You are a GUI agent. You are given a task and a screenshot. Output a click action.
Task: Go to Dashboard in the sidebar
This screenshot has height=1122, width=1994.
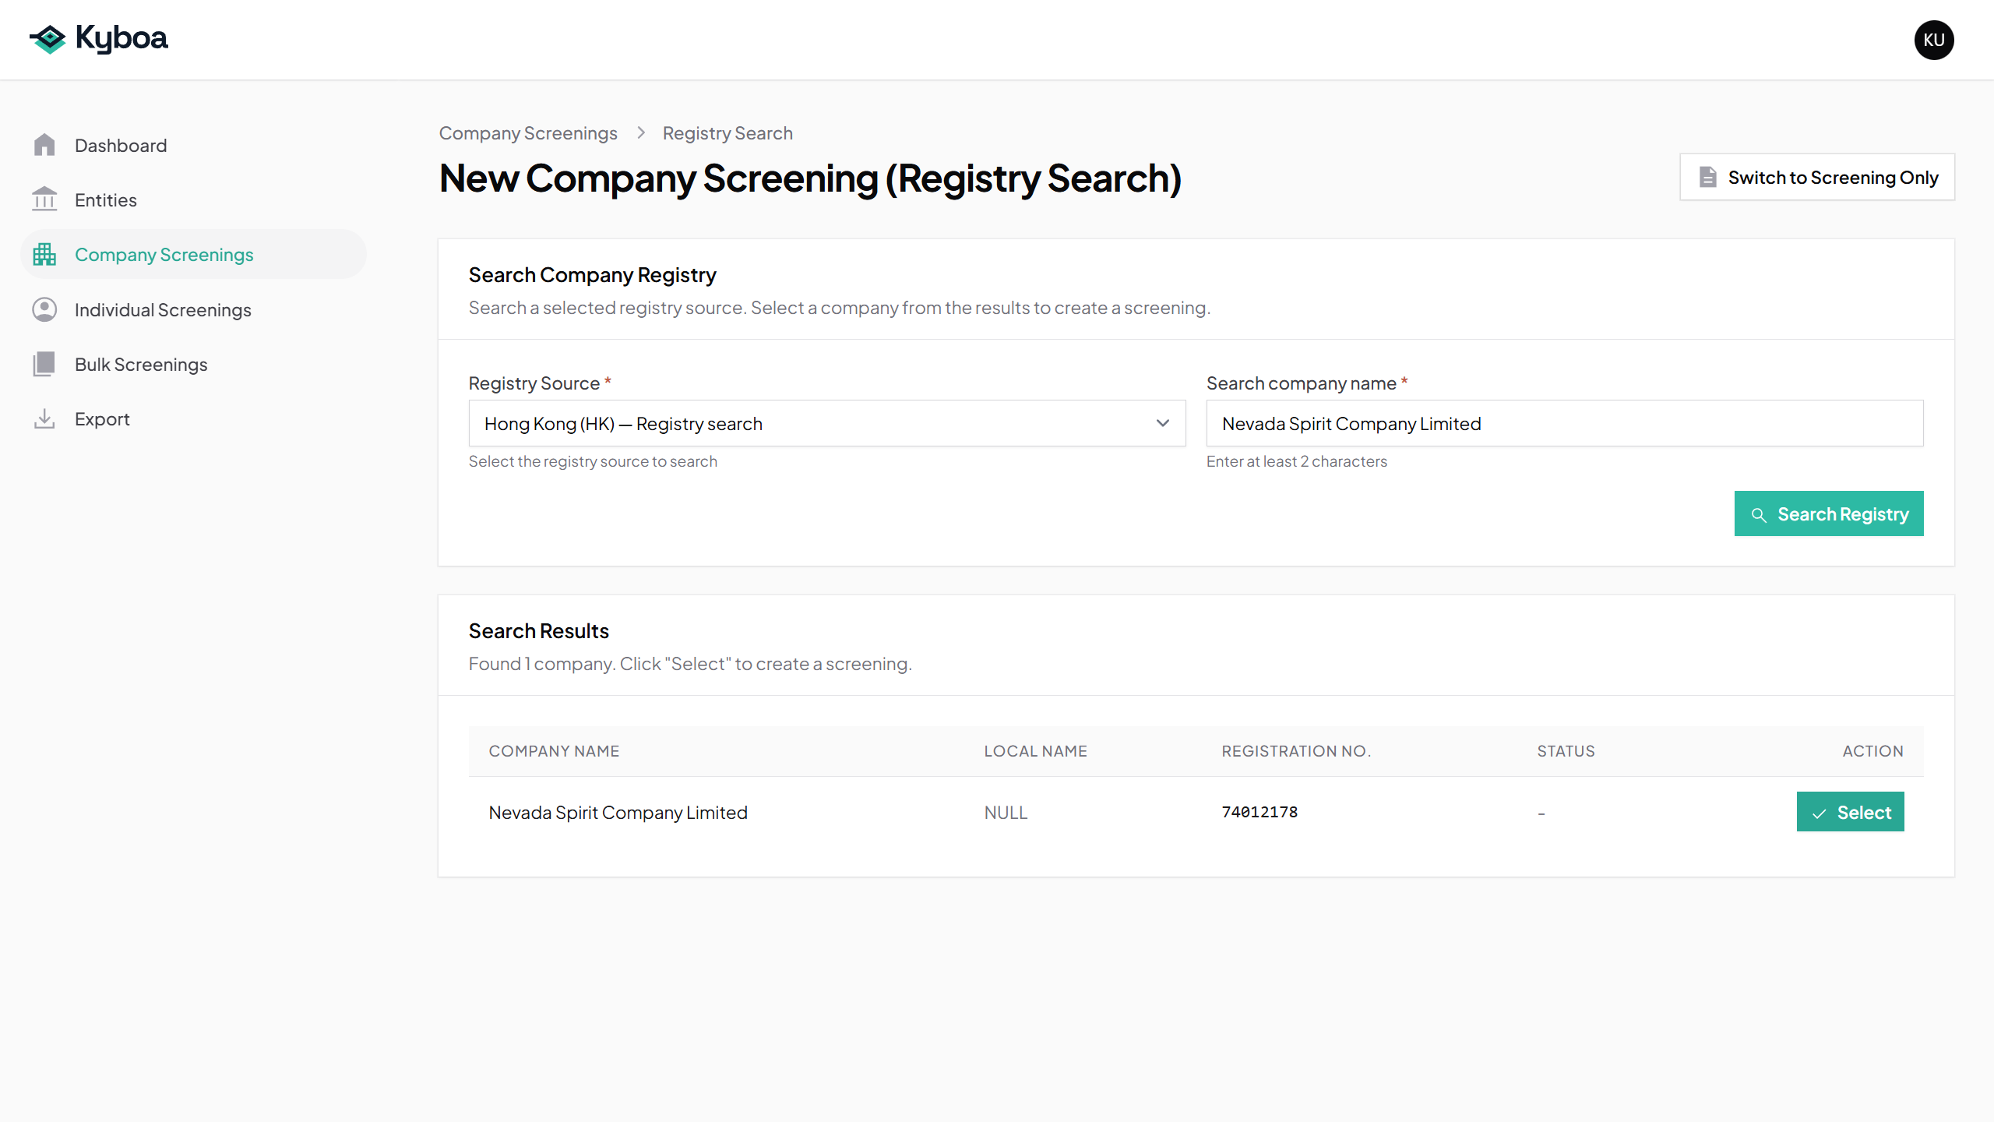tap(193, 145)
